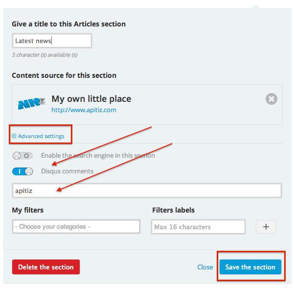
Task: Enable the search engine toggle
Action: pos(23,156)
